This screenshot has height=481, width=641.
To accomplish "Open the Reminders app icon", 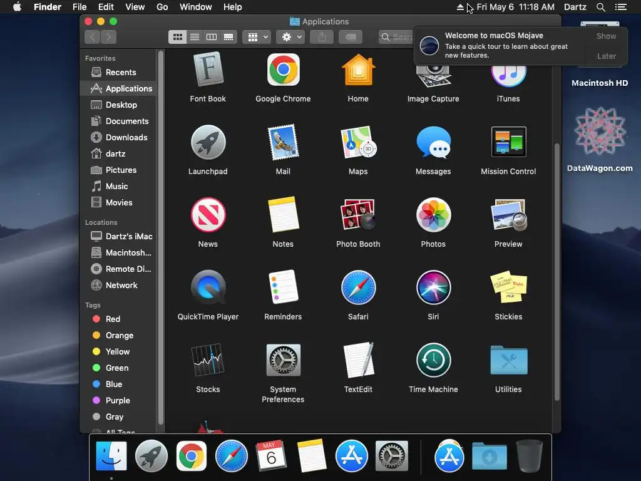I will 283,287.
